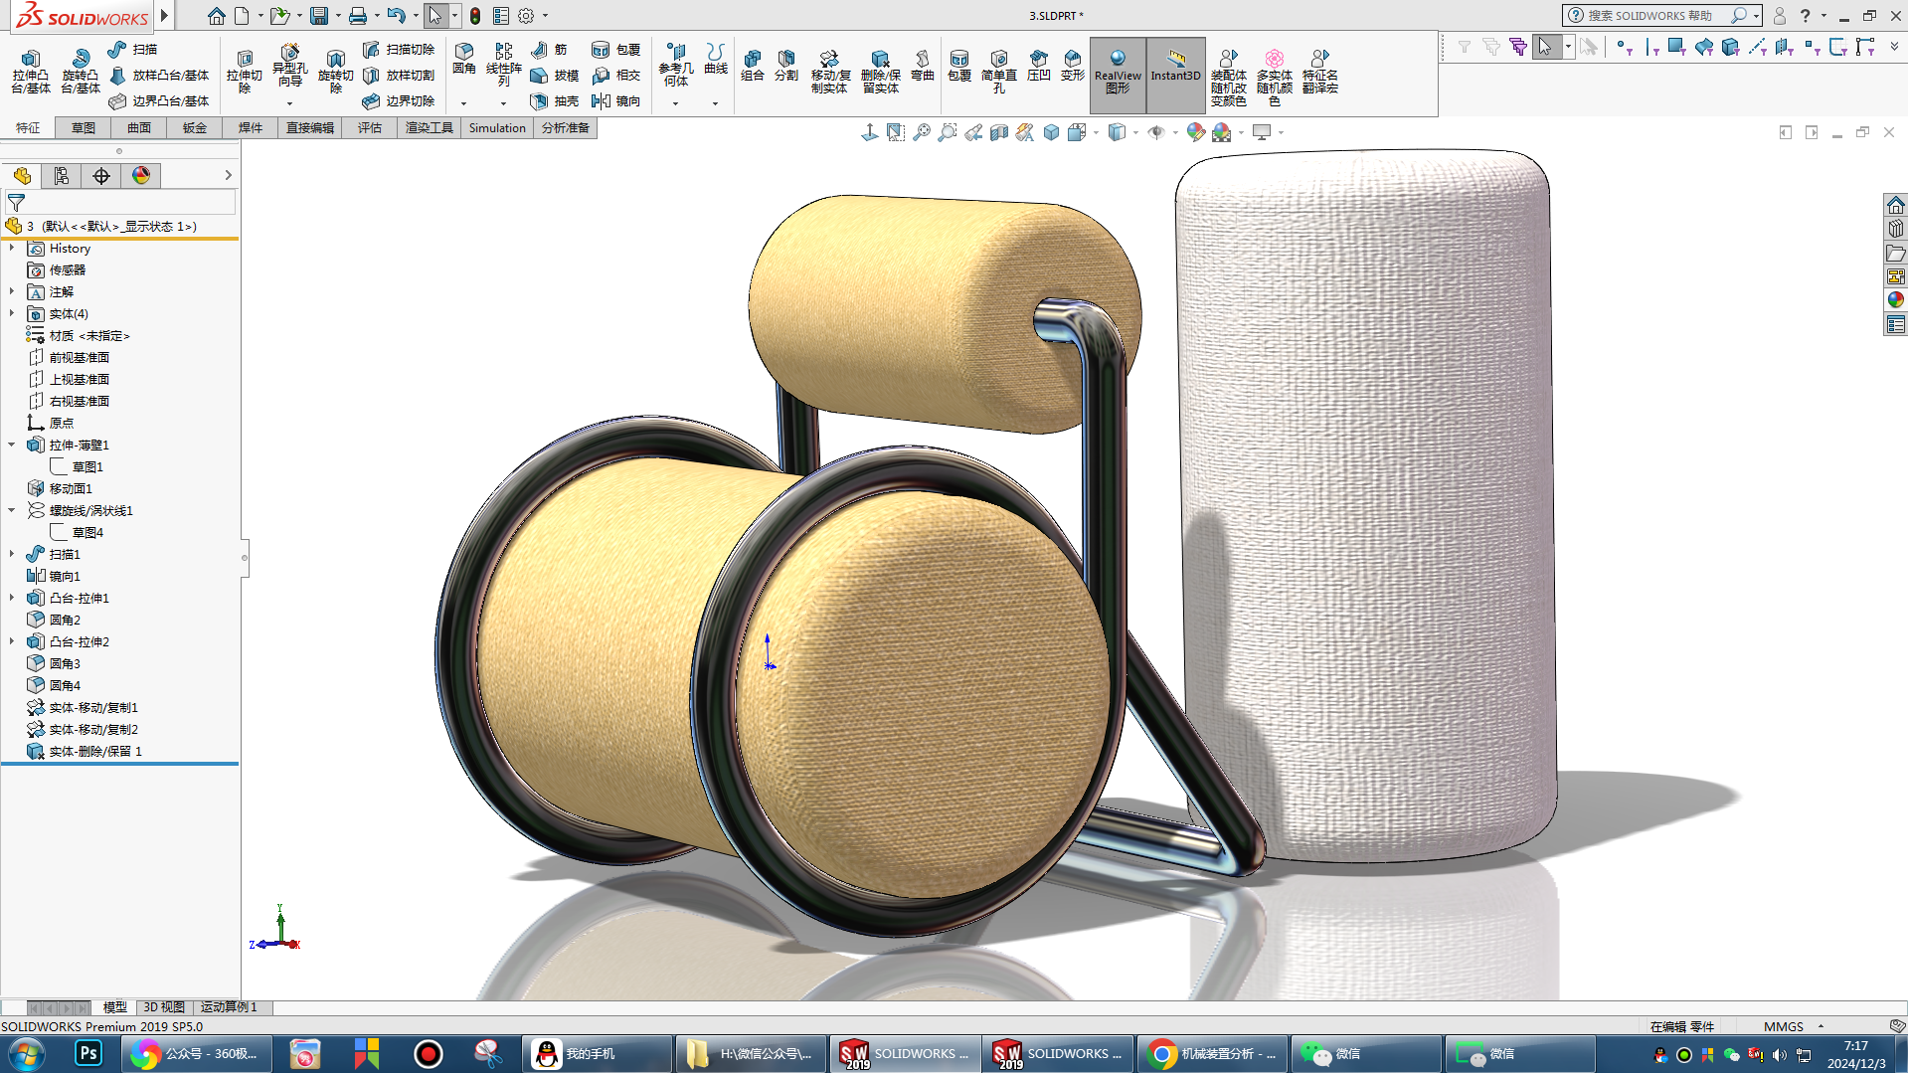The height and width of the screenshot is (1073, 1908).
Task: Click the 镜向 mirror tool
Action: (x=615, y=101)
